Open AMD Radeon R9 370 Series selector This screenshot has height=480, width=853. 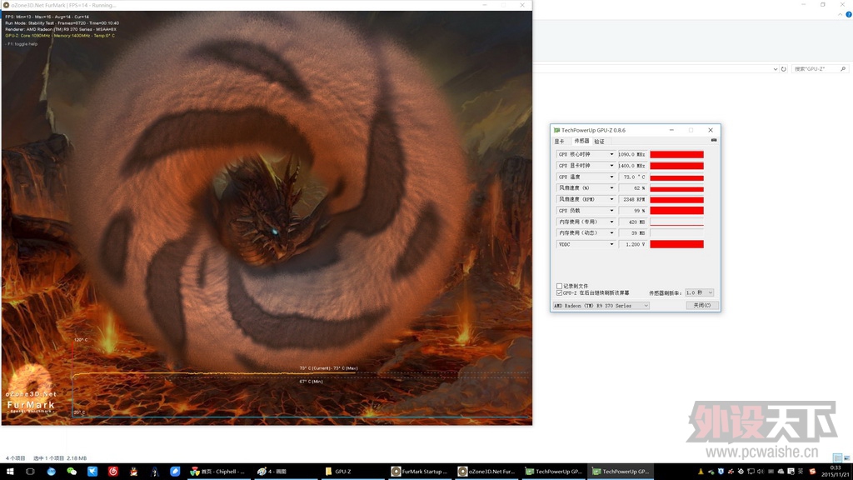click(601, 306)
